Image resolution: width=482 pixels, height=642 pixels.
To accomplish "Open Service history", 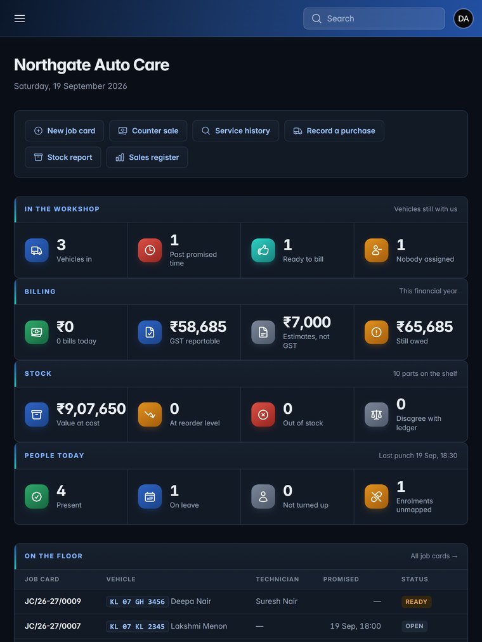I will [x=236, y=131].
